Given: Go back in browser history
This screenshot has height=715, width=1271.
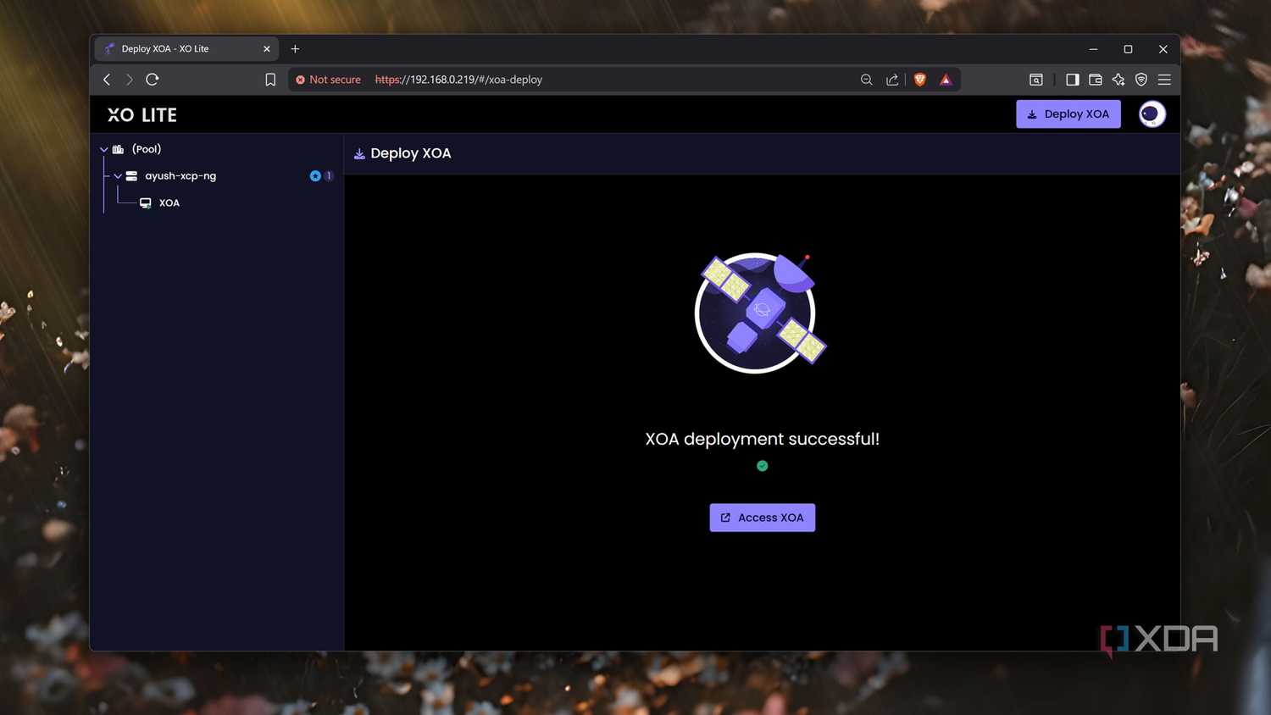Looking at the screenshot, I should [x=107, y=80].
